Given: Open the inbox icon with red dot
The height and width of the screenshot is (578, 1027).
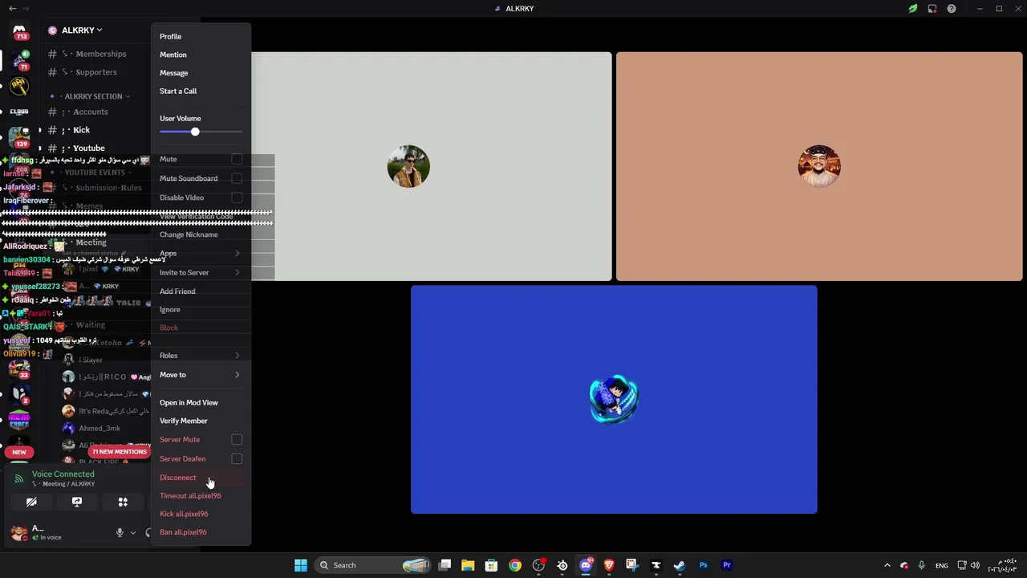Looking at the screenshot, I should pyautogui.click(x=932, y=9).
